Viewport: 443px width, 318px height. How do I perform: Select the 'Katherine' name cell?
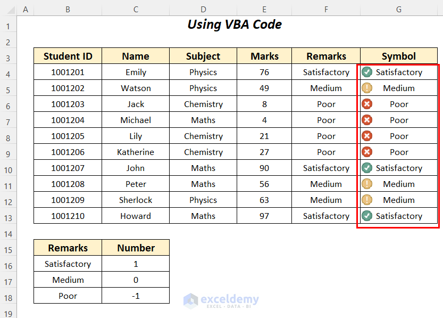[136, 152]
